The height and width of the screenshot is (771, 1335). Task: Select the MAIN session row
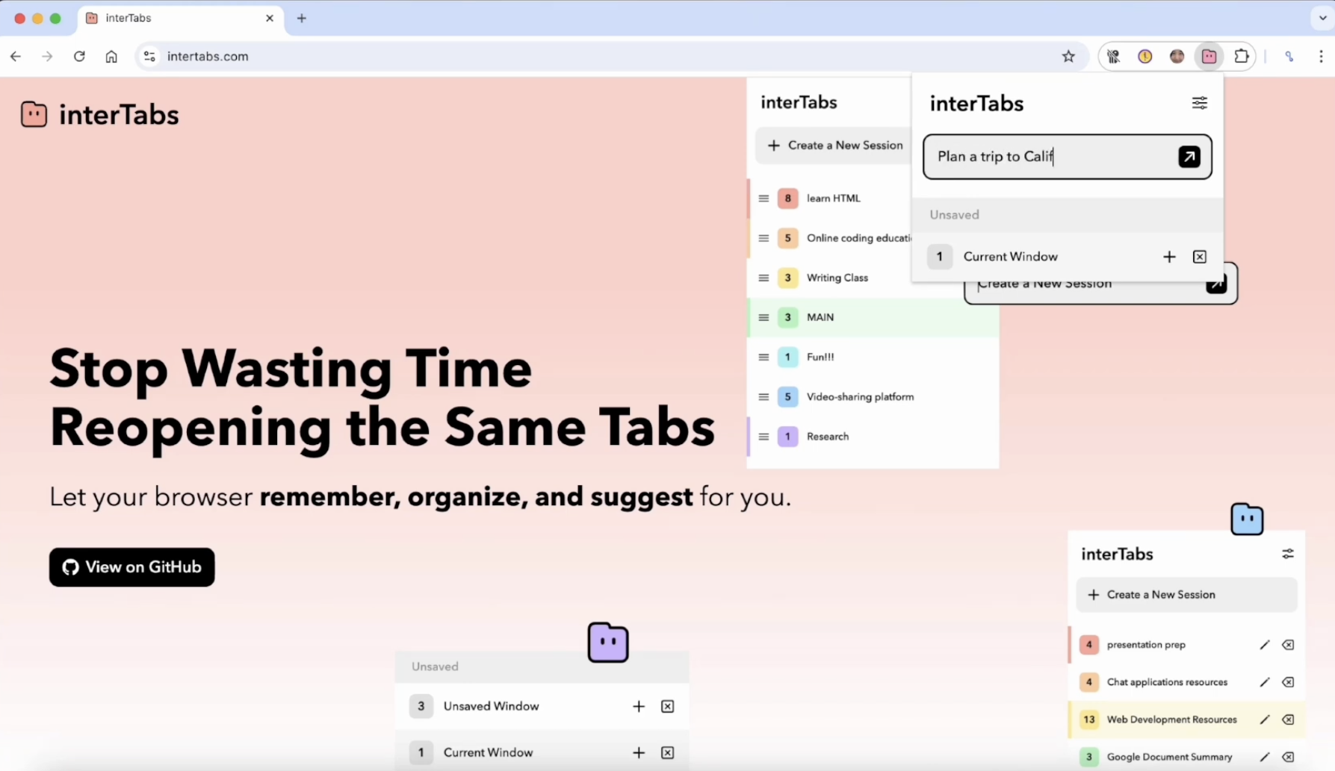(x=872, y=317)
